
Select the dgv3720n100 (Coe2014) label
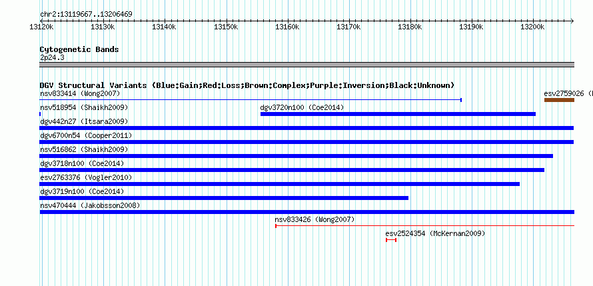tap(302, 107)
